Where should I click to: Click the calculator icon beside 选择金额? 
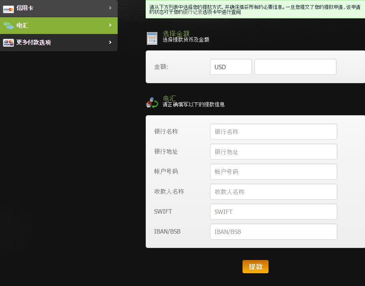coord(152,38)
